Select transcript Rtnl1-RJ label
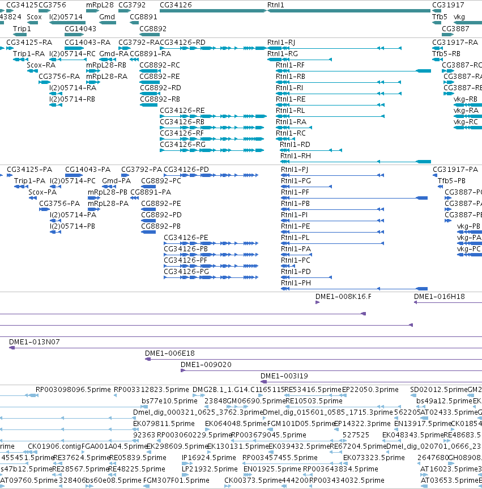482x489 pixels. tap(281, 43)
